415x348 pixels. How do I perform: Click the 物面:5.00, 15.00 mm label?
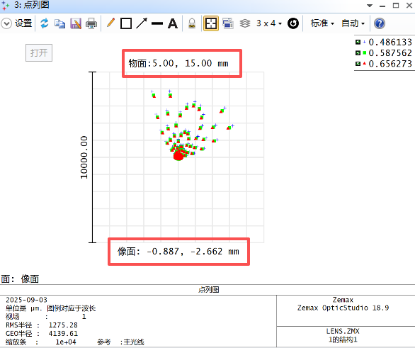[178, 63]
